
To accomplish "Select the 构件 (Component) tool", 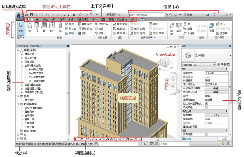I will click(52, 28).
